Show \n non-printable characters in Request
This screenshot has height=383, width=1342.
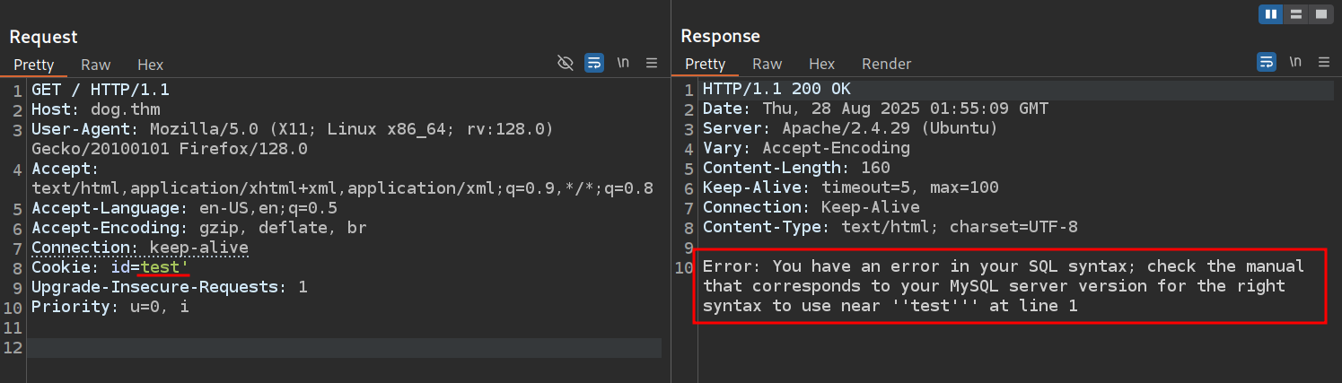623,63
